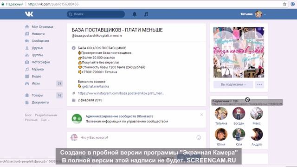Click the green community admin icon
297x167 pixels.
77,119
